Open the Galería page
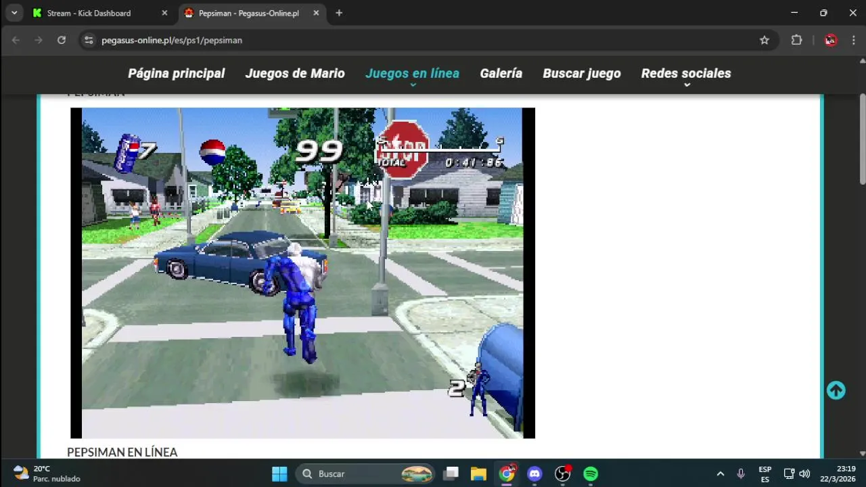Viewport: 866px width, 487px height. click(x=501, y=73)
